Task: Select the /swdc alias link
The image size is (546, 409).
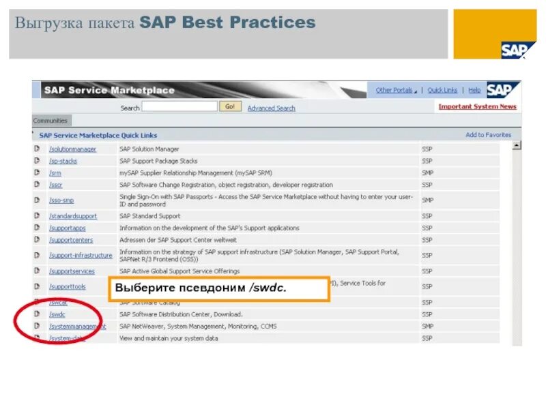Action: tap(57, 314)
